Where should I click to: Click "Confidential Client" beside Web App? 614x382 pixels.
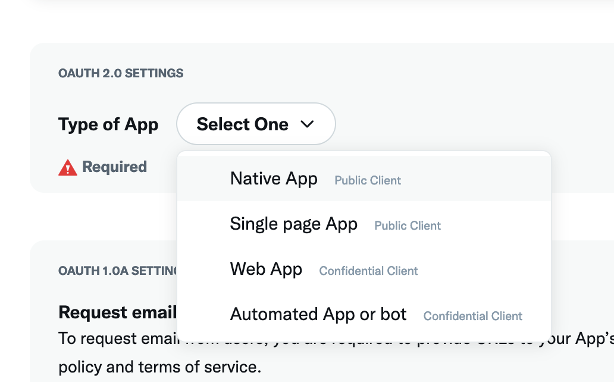368,271
